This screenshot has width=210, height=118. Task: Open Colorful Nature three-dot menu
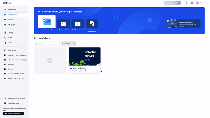pos(98,71)
